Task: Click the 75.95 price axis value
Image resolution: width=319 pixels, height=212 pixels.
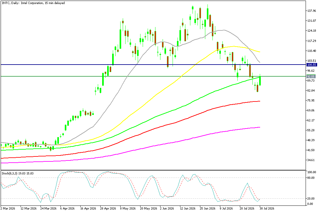Action: point(311,101)
